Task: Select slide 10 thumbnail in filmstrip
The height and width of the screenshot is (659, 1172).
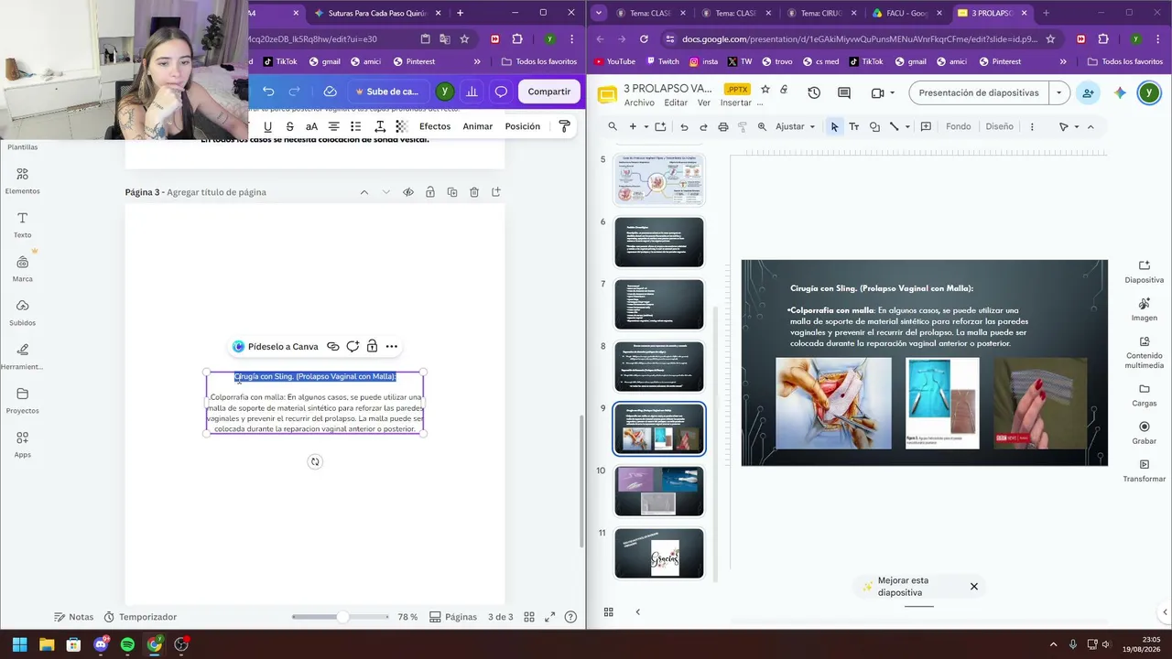Action: 659,491
